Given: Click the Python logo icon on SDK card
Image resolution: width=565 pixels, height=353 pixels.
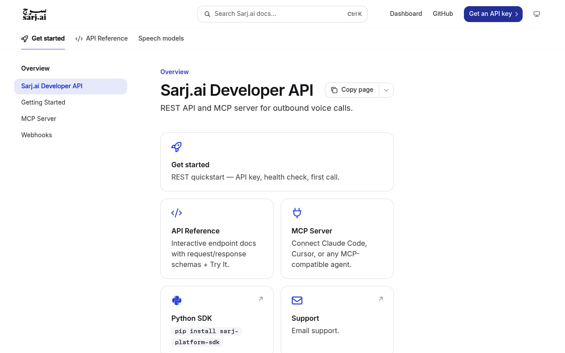Looking at the screenshot, I should pos(177,300).
